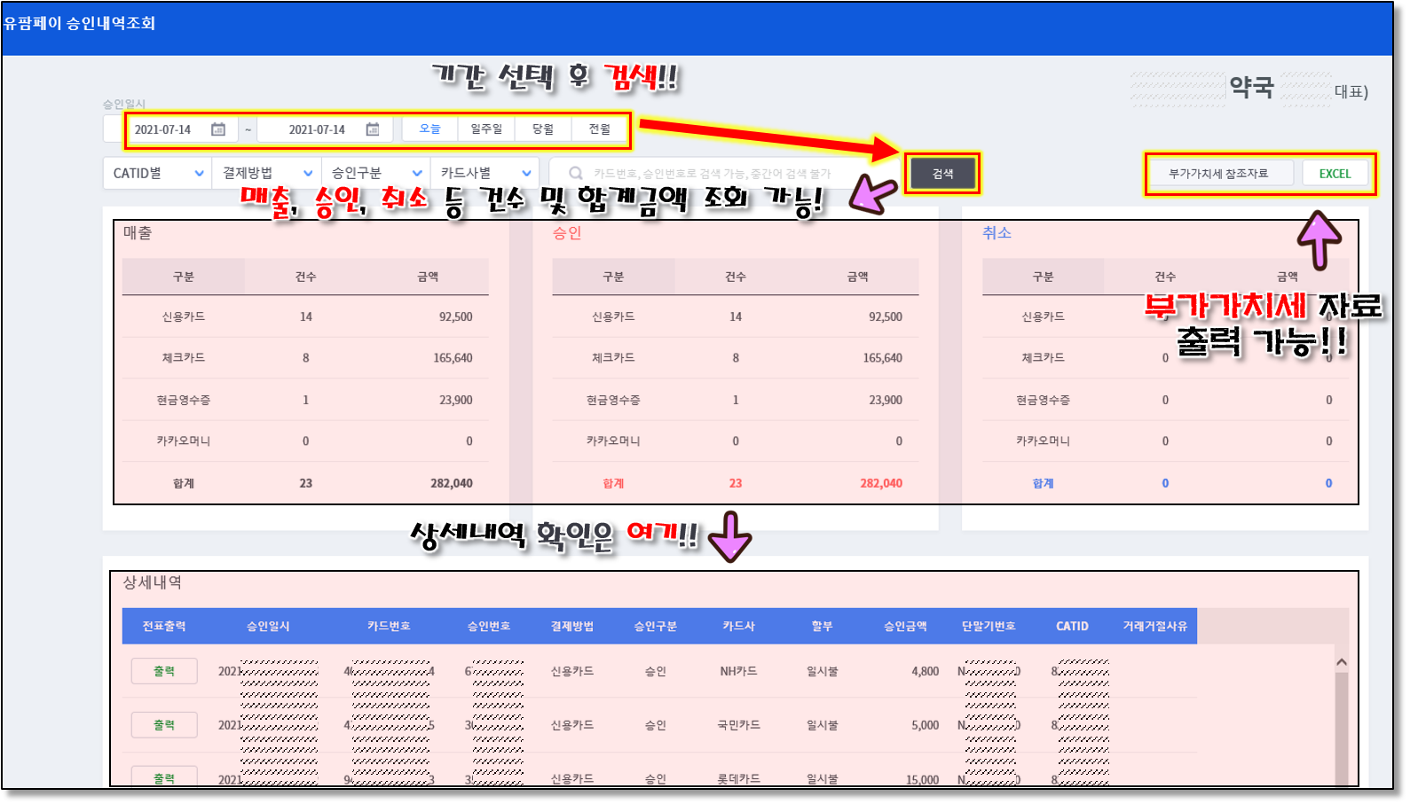This screenshot has height=804, width=1418.
Task: Click 출력 for the NH카드 transaction
Action: point(164,672)
